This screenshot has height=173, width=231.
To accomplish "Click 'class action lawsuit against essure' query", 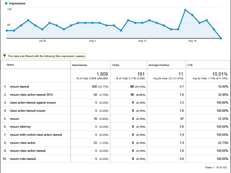I will point(33,103).
